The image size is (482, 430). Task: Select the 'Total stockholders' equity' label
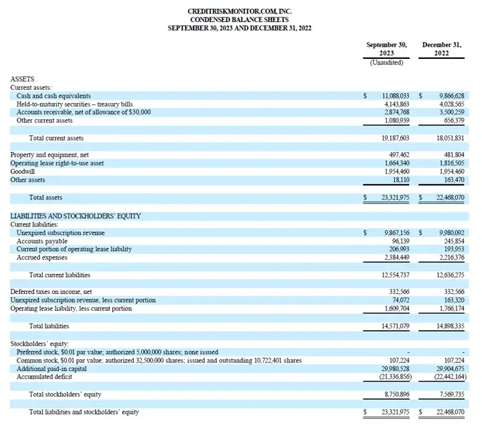(65, 395)
